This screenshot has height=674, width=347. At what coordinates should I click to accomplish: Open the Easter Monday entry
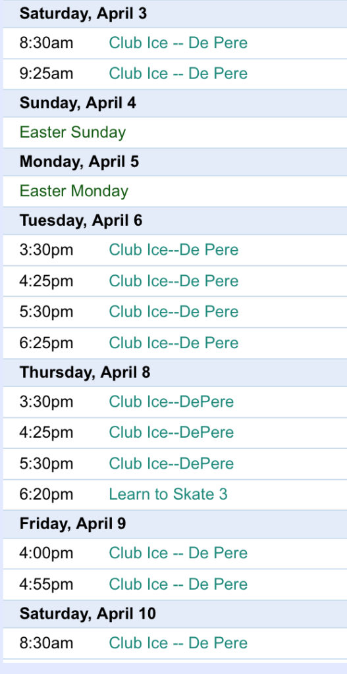pos(74,191)
